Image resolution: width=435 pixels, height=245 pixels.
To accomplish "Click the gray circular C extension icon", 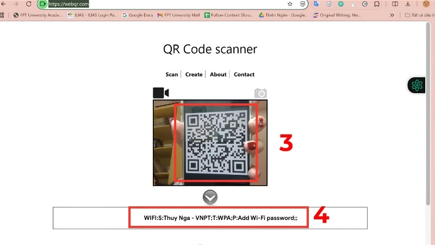I will 365,4.
